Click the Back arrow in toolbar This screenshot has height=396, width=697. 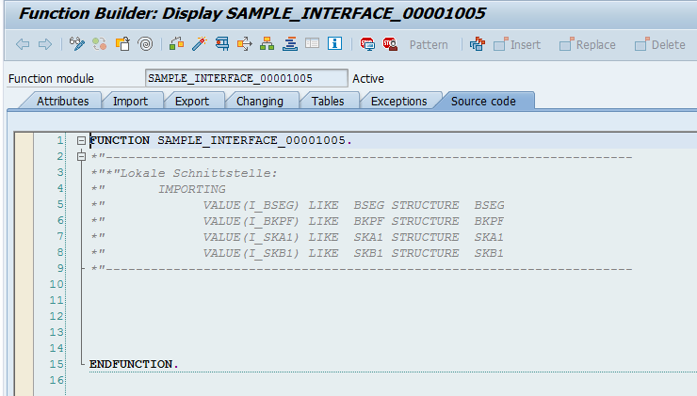click(23, 44)
